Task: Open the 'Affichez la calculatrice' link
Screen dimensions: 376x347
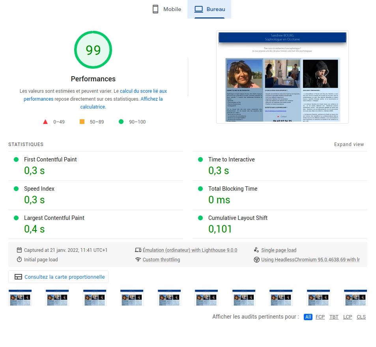Action: 152,99
